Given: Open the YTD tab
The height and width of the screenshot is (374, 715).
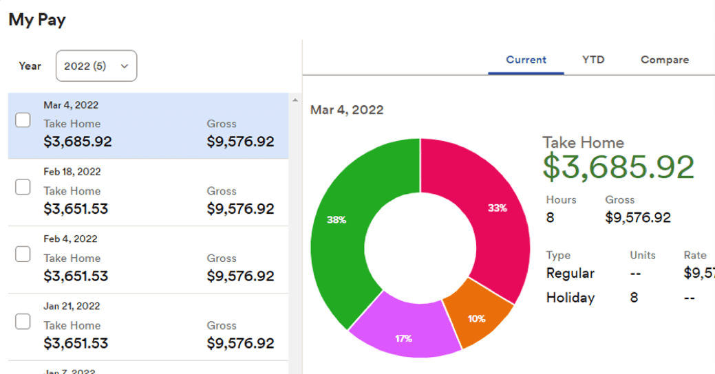Looking at the screenshot, I should (593, 60).
